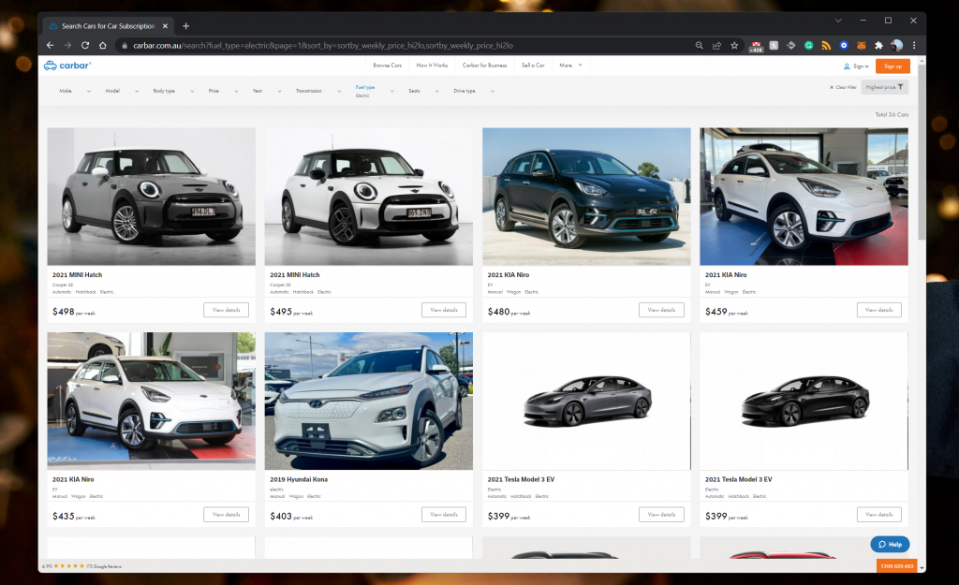Screen dimensions: 959x585
Task: Click the carbar logo
Action: pyautogui.click(x=67, y=66)
